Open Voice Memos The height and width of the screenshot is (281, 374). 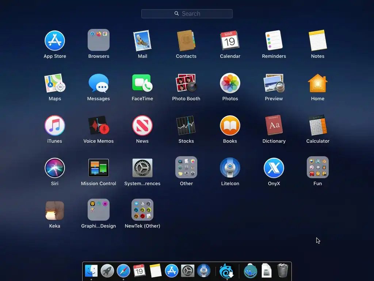pos(99,125)
